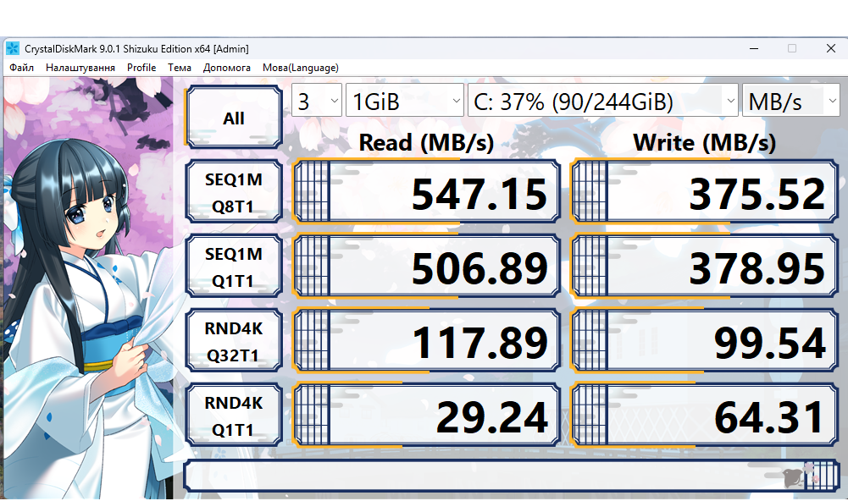Click the 506.89 read result

[x=426, y=267]
